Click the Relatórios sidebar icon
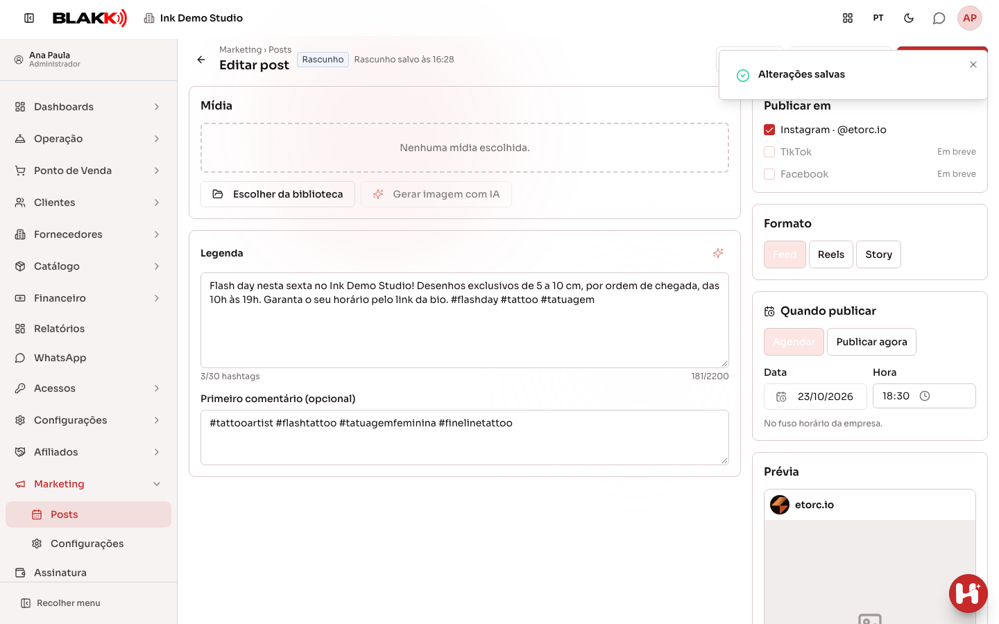 (x=20, y=329)
